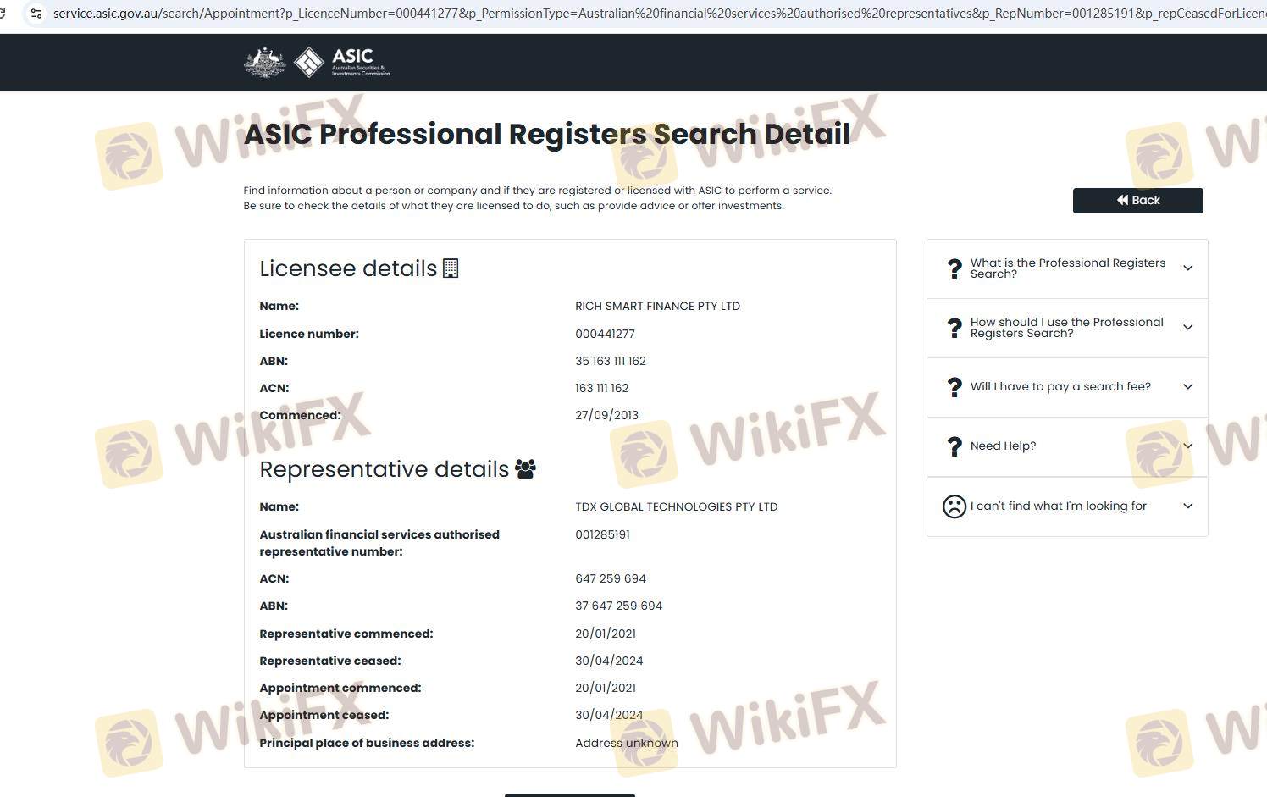This screenshot has width=1267, height=797.
Task: Select commenced date 27/09/2013
Action: 606,415
